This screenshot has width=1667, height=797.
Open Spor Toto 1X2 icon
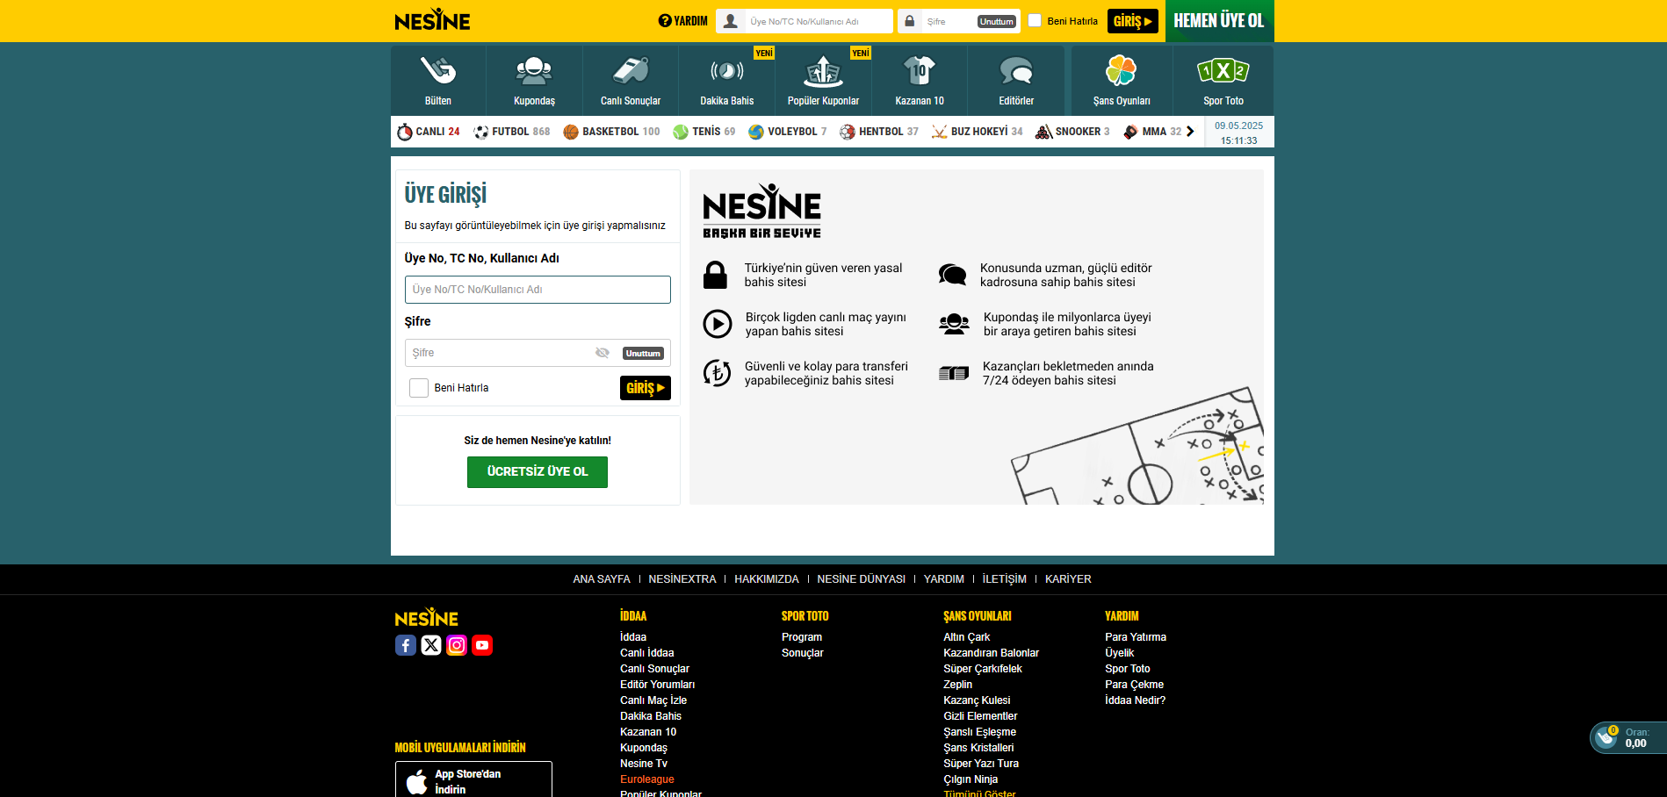[x=1223, y=70]
